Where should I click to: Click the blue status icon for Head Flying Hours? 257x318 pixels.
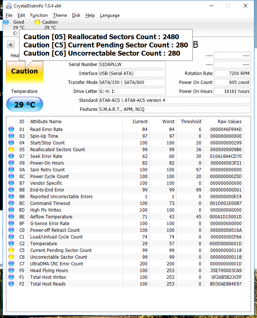[11, 270]
